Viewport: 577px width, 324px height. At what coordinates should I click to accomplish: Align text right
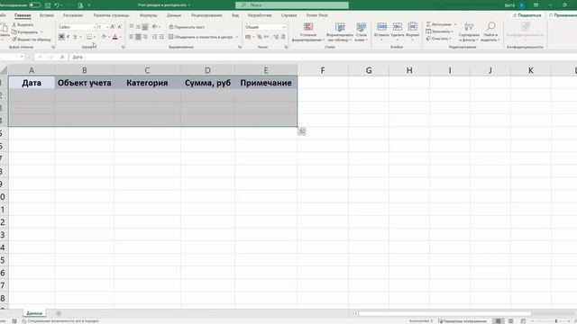tap(145, 37)
